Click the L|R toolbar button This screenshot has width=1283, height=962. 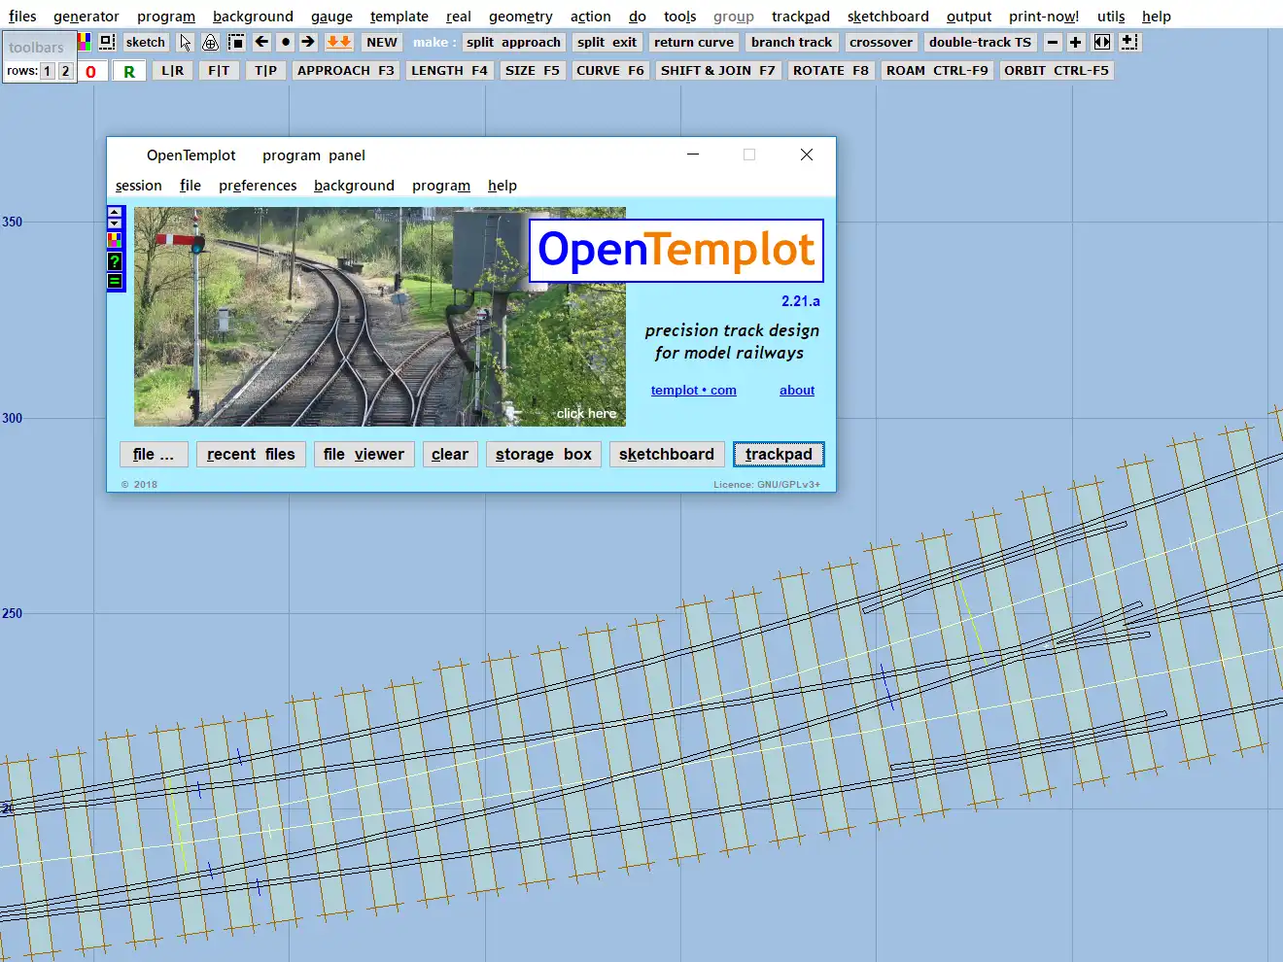pos(173,71)
